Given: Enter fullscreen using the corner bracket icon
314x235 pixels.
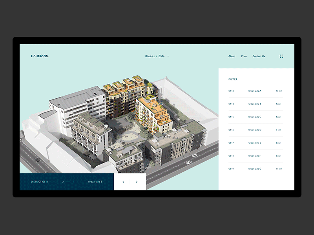Looking at the screenshot, I should tap(281, 56).
